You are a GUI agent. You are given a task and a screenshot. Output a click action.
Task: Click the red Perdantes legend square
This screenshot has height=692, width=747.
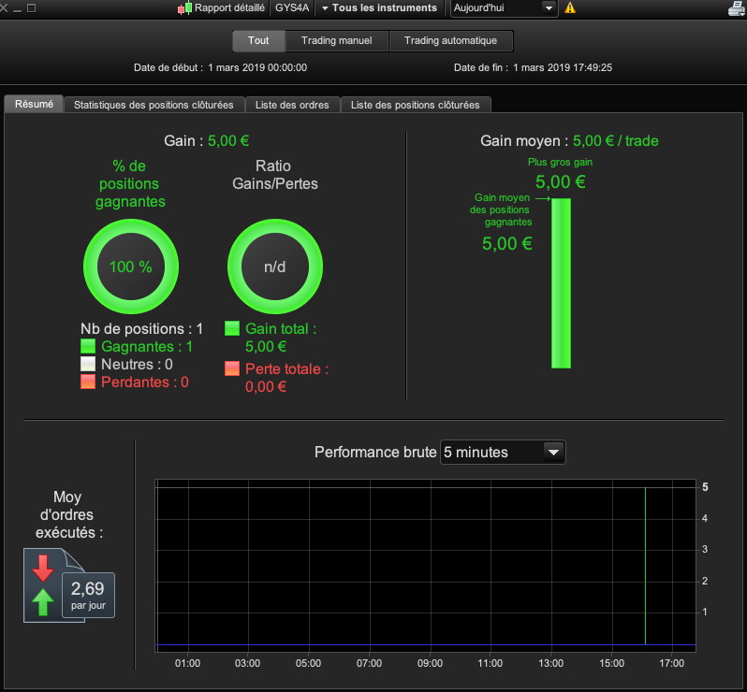(x=88, y=382)
